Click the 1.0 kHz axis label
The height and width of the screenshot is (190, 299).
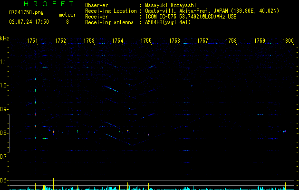tap(4, 85)
